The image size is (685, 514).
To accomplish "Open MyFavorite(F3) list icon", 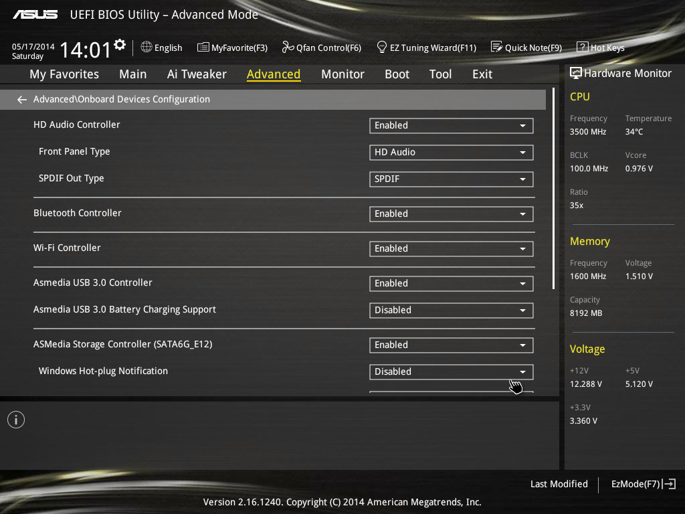I will [203, 48].
